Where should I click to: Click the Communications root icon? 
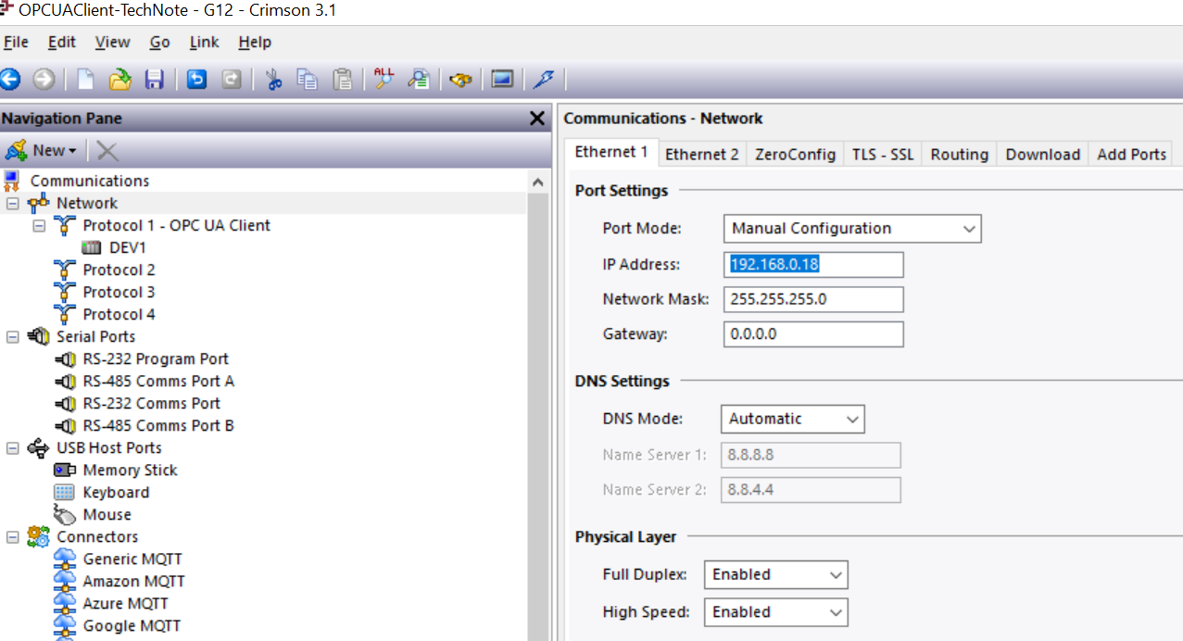(x=12, y=181)
